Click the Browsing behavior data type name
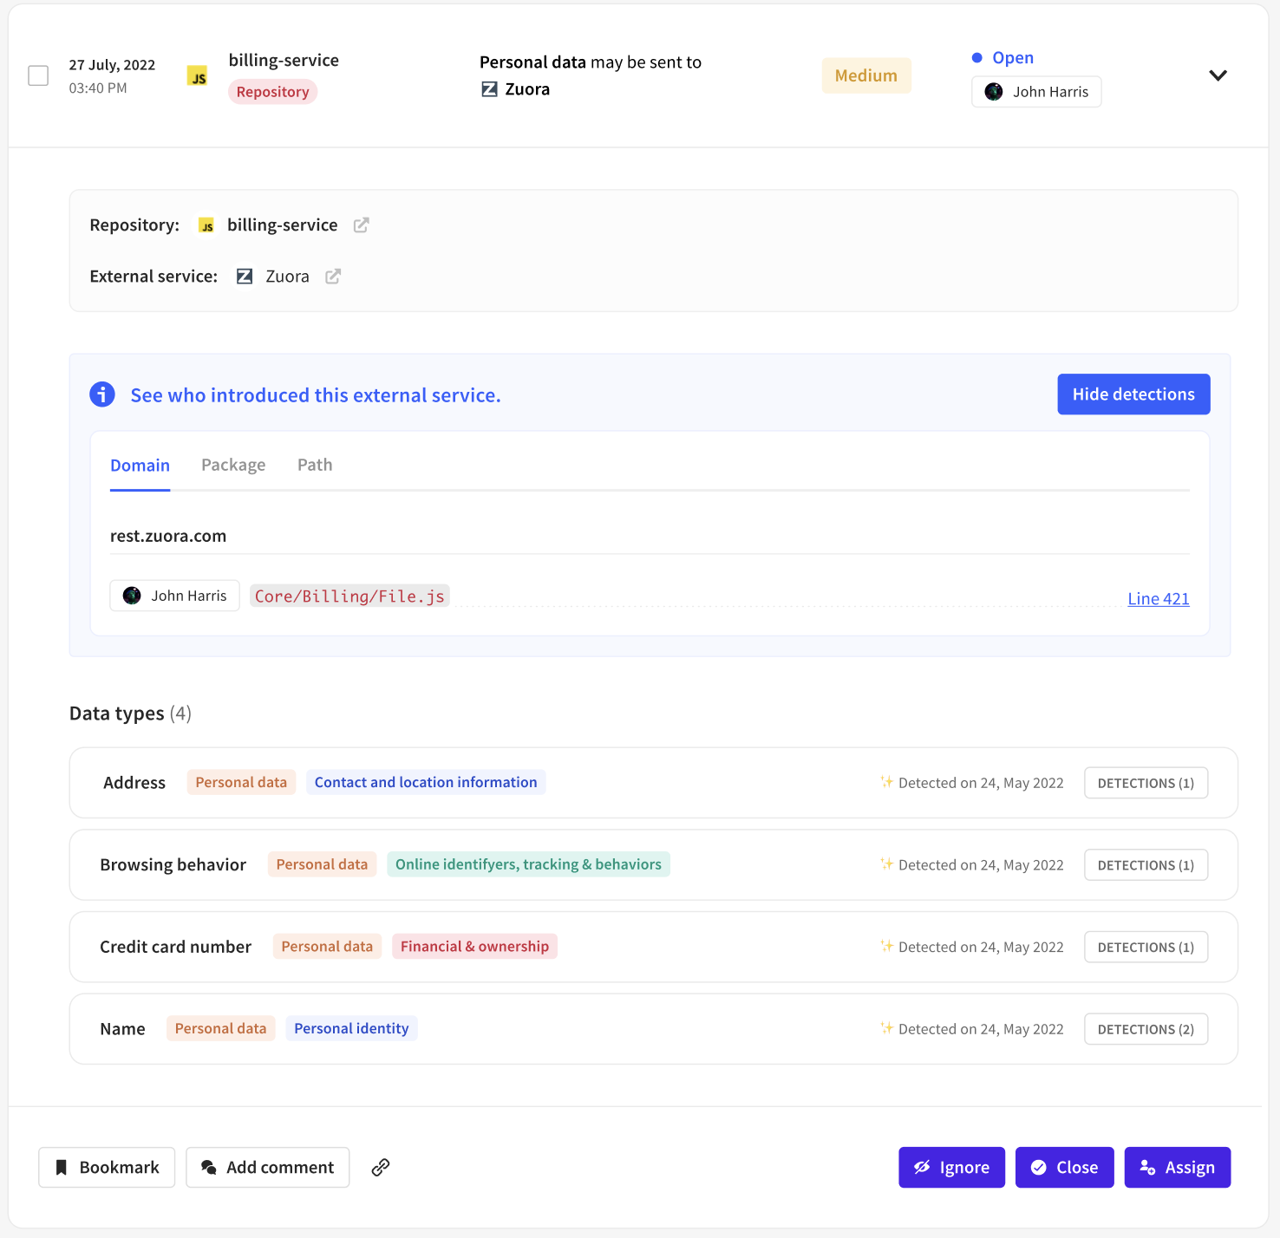 click(173, 865)
